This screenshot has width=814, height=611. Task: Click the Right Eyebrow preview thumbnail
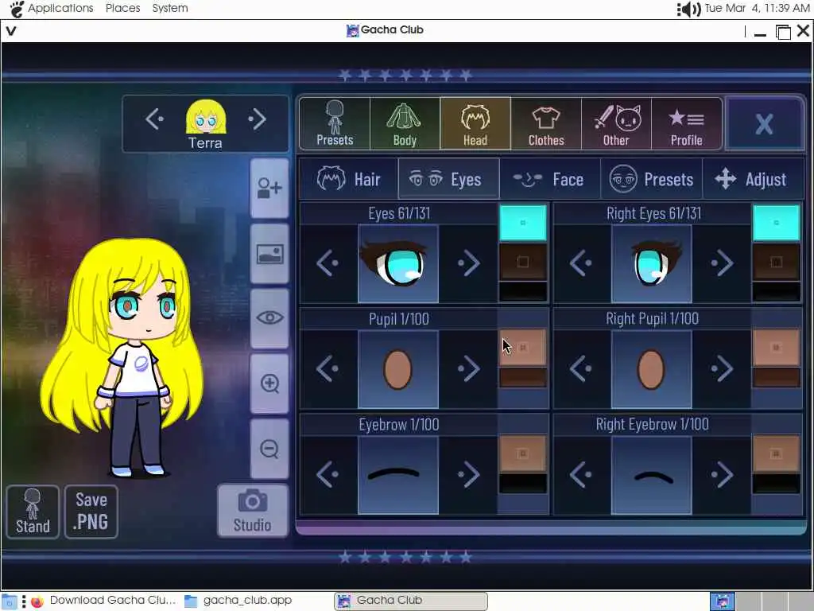tap(652, 475)
